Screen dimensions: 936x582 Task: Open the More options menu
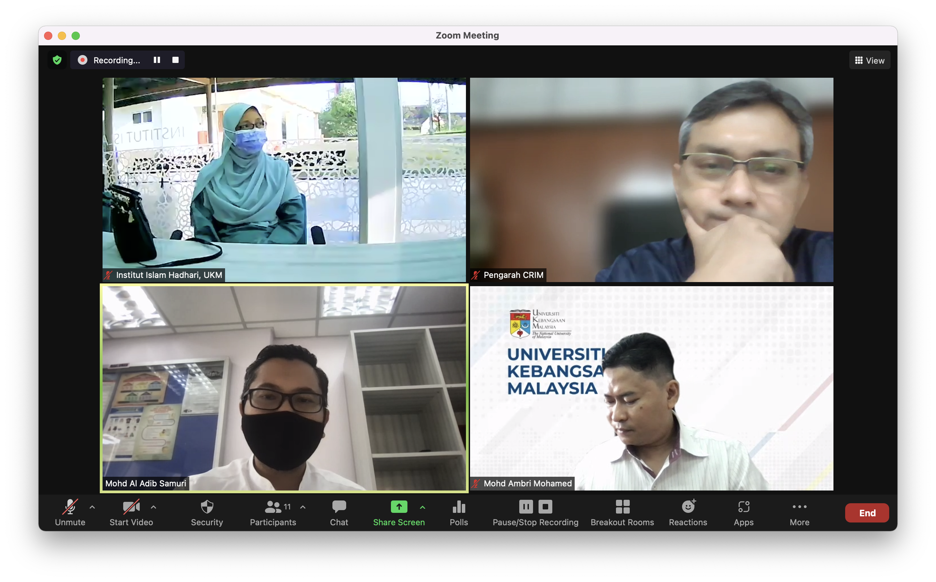[x=799, y=512]
